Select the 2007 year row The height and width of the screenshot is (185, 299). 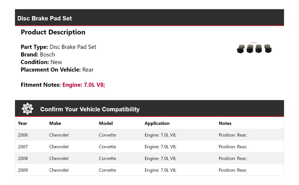pyautogui.click(x=23, y=147)
